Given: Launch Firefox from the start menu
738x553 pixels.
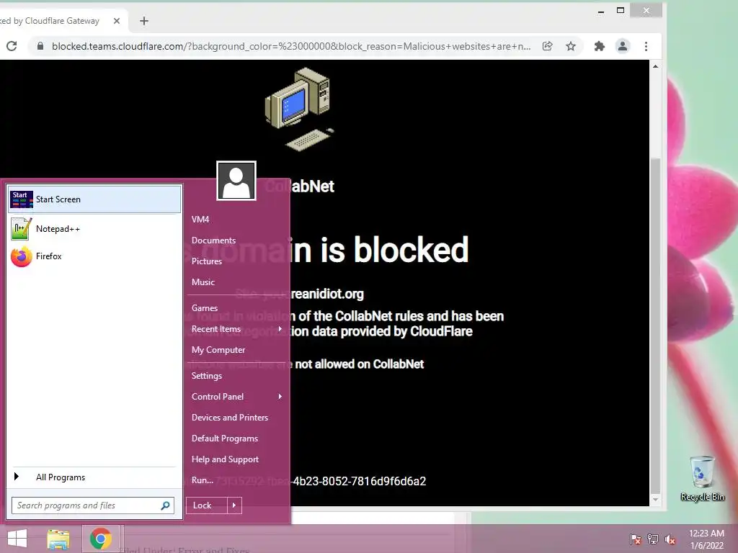Looking at the screenshot, I should point(94,256).
